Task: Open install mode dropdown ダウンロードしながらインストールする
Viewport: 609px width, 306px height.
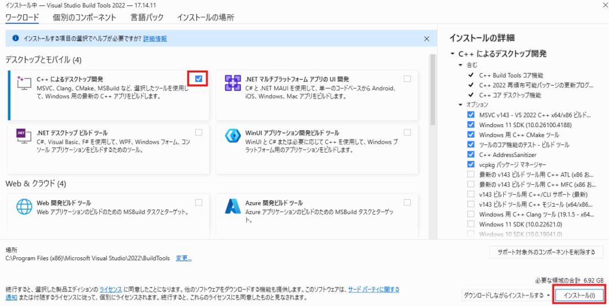Action: 507,295
